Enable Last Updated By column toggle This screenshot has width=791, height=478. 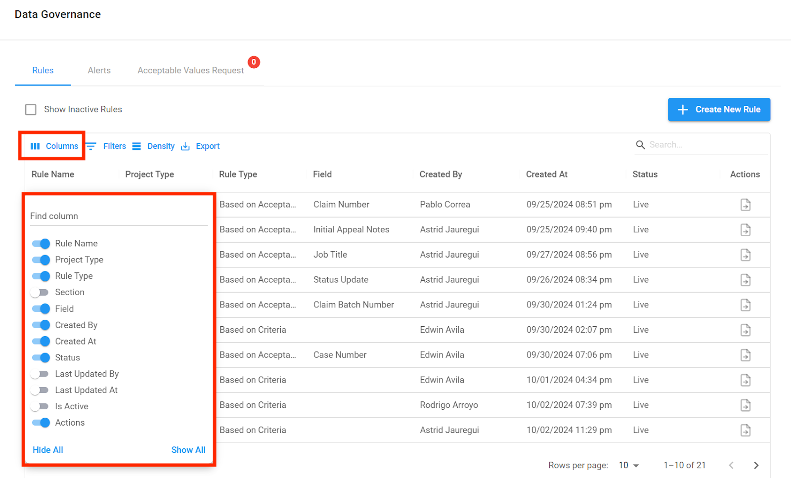pyautogui.click(x=40, y=374)
